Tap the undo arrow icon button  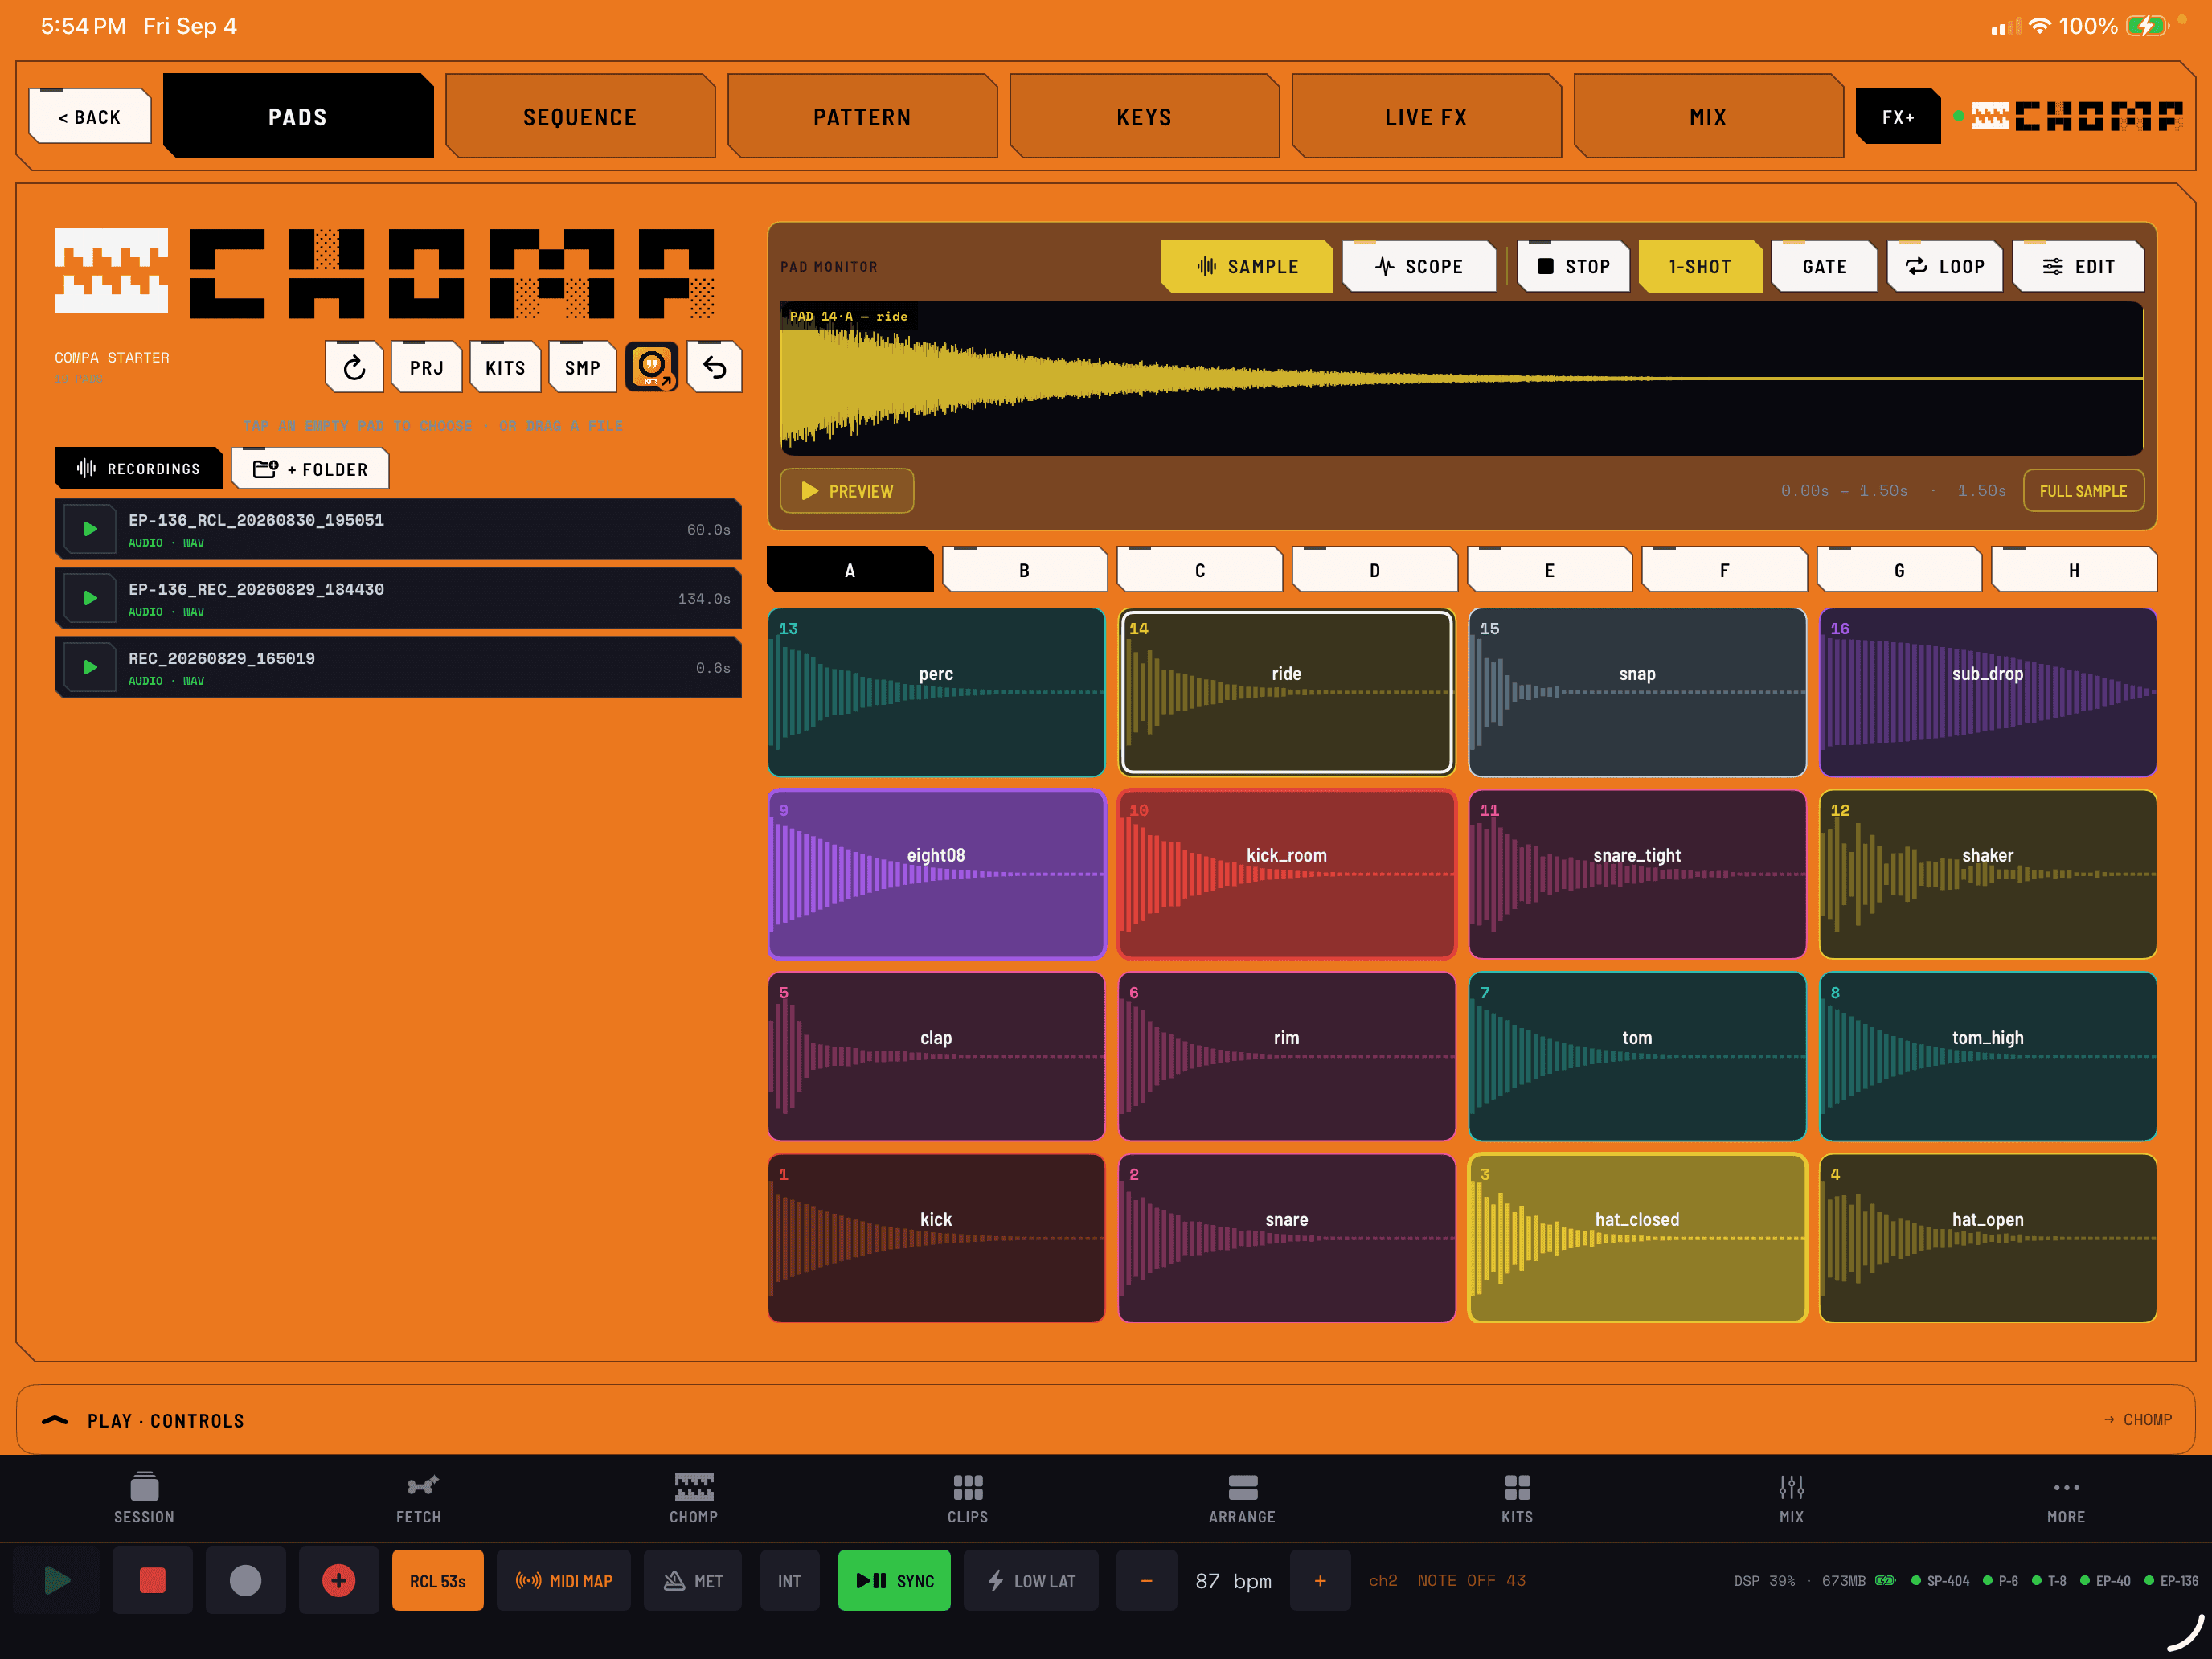click(x=714, y=368)
